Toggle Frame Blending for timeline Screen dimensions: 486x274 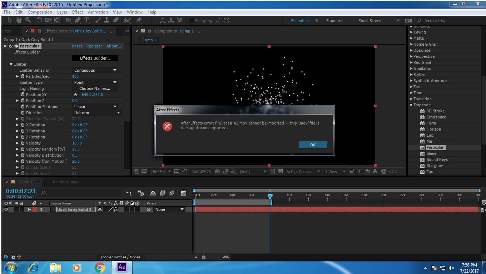tap(162, 193)
